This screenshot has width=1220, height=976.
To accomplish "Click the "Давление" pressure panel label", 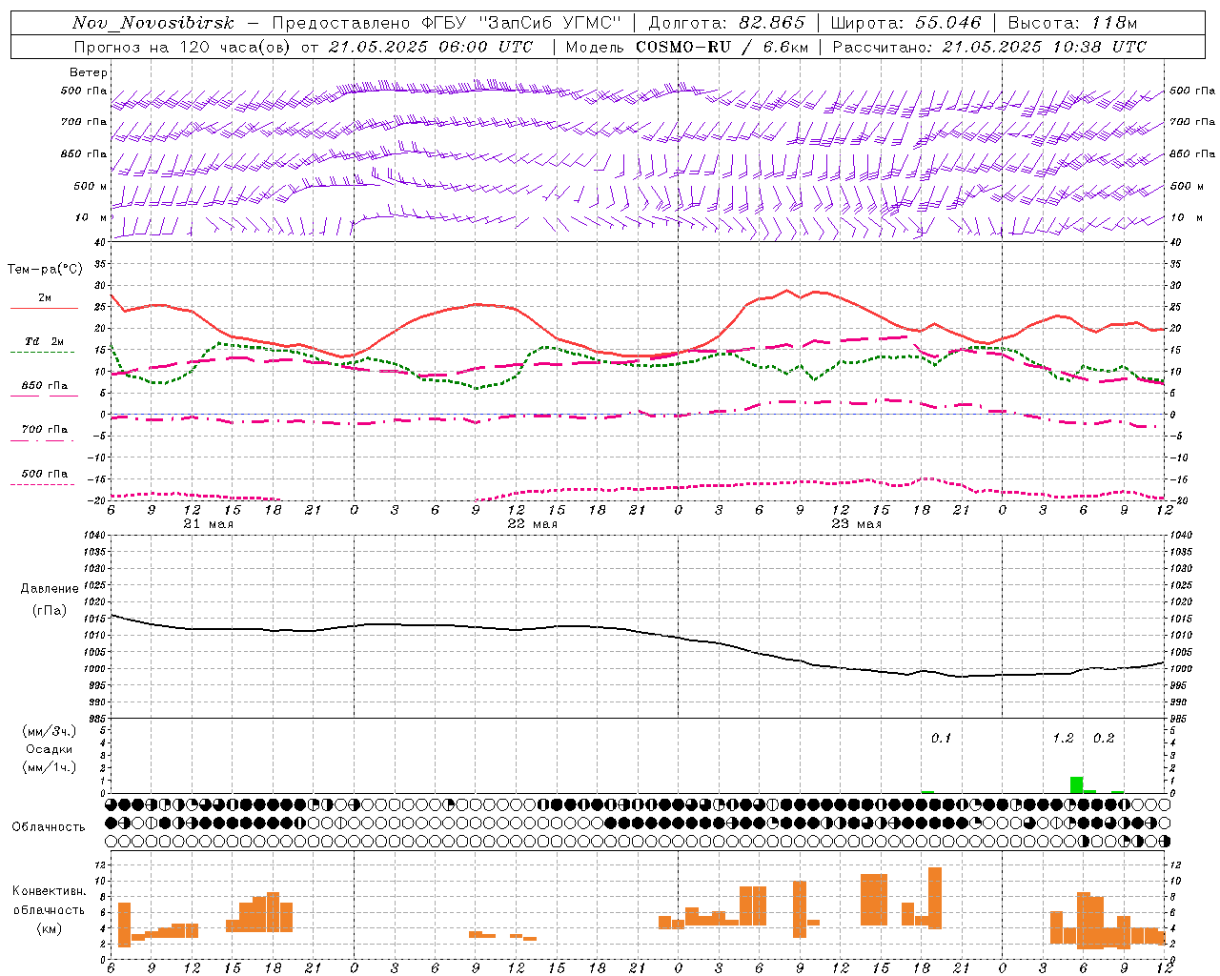I will 50,589.
